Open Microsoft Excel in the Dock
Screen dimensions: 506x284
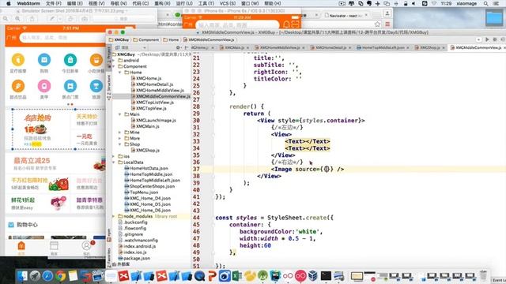[237, 276]
